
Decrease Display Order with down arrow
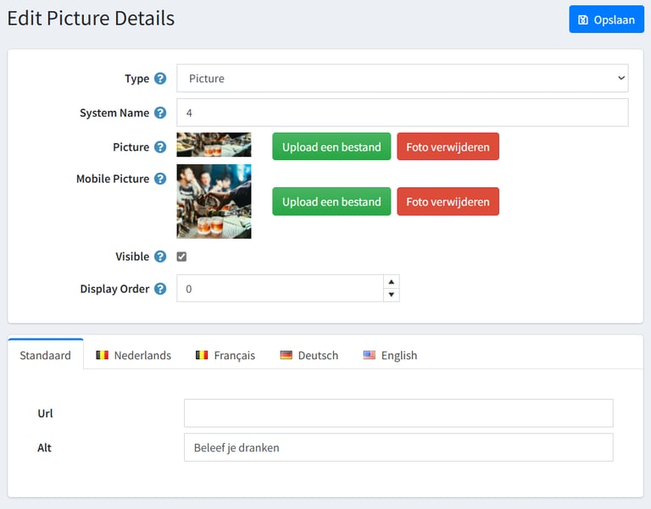point(391,295)
